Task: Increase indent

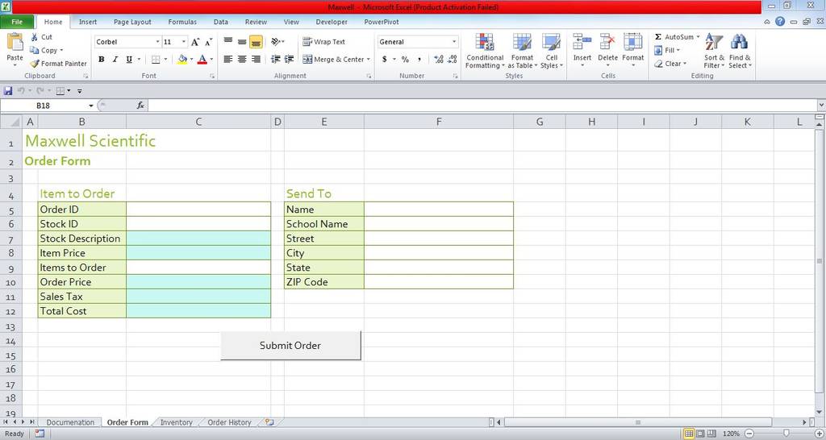Action: (290, 59)
